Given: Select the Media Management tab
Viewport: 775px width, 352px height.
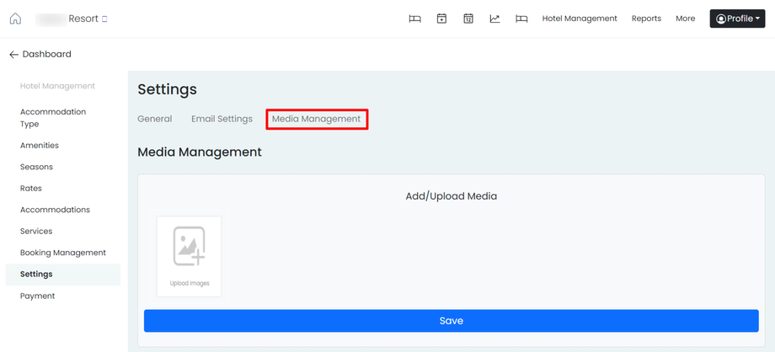Looking at the screenshot, I should [316, 119].
